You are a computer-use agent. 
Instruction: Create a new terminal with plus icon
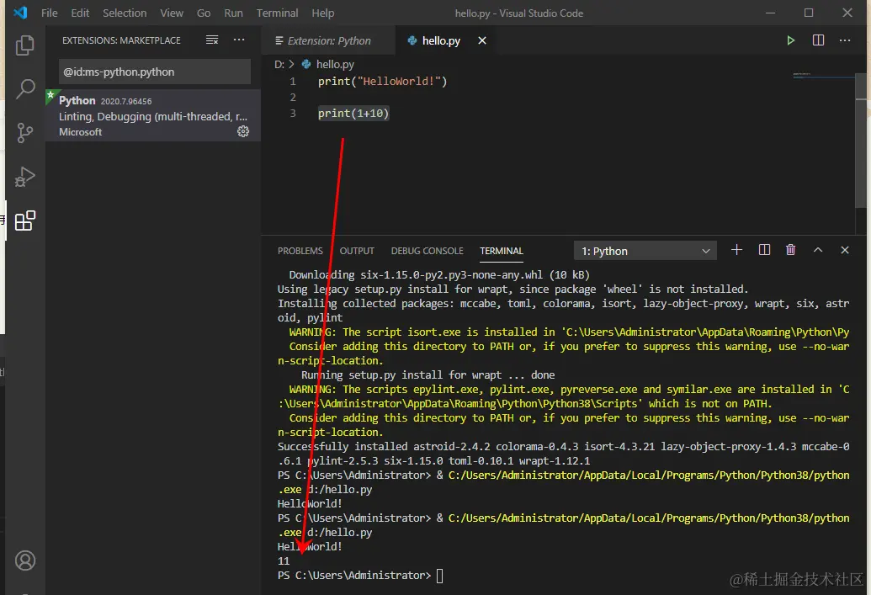click(736, 250)
